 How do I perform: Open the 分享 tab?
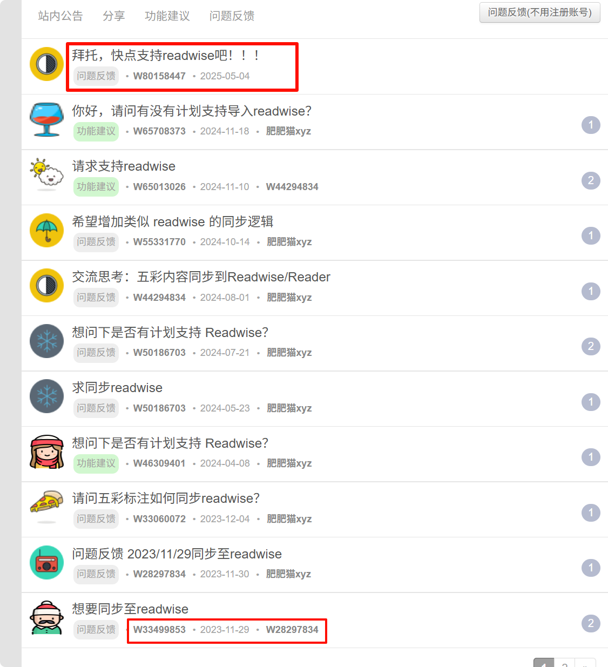tap(114, 16)
